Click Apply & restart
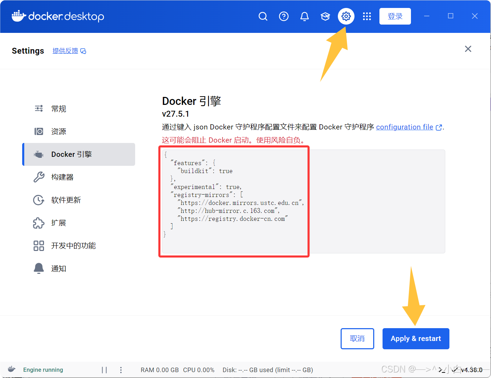 pos(415,339)
